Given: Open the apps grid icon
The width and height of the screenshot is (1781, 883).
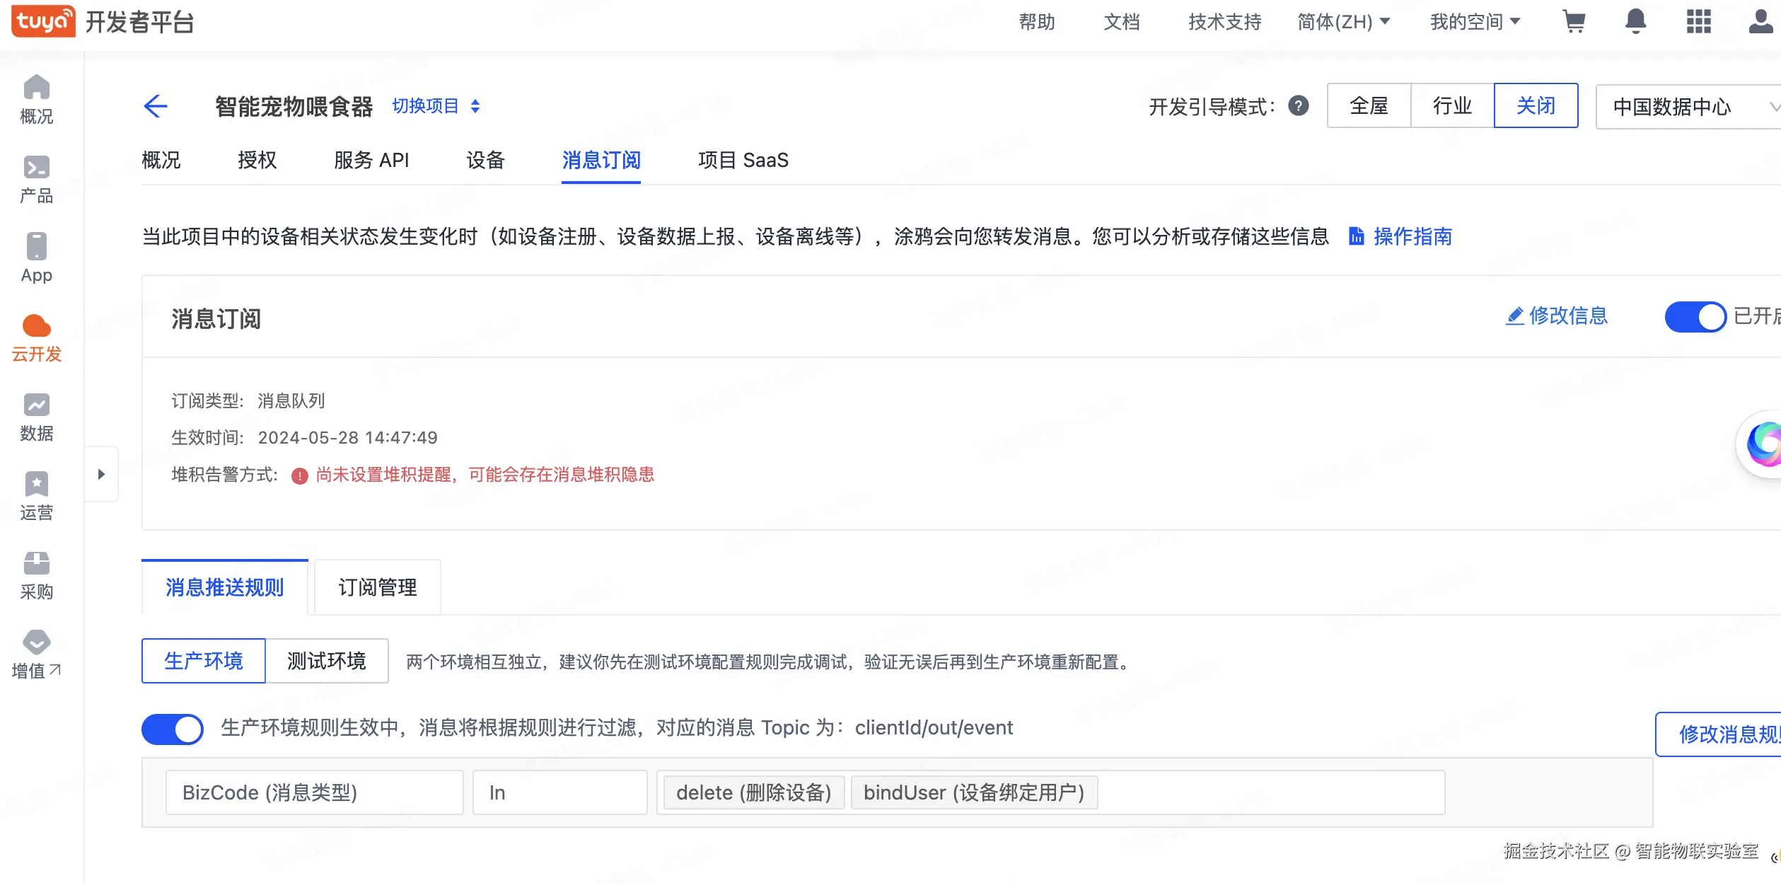Looking at the screenshot, I should [1698, 22].
